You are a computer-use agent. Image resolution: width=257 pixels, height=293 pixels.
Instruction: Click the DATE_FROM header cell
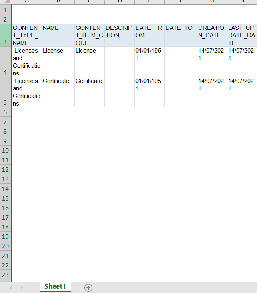click(149, 35)
